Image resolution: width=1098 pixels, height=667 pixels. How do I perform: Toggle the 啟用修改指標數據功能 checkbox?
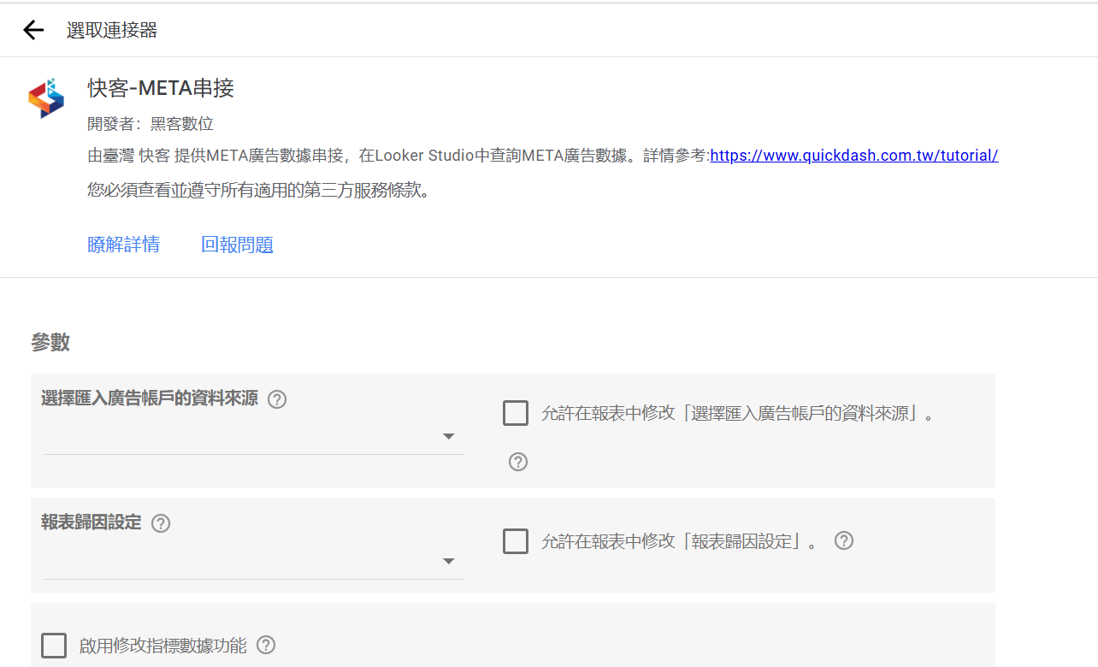(x=54, y=646)
